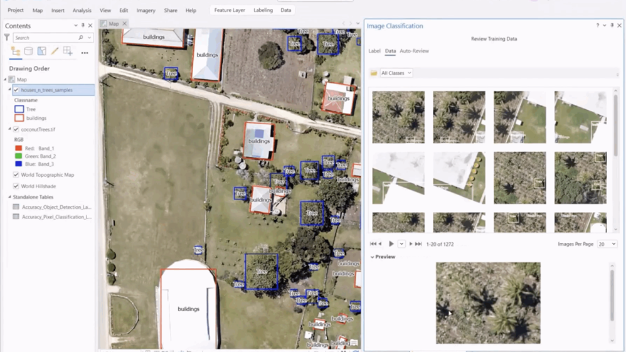
Task: Click the Tree class symbol
Action: (19, 109)
